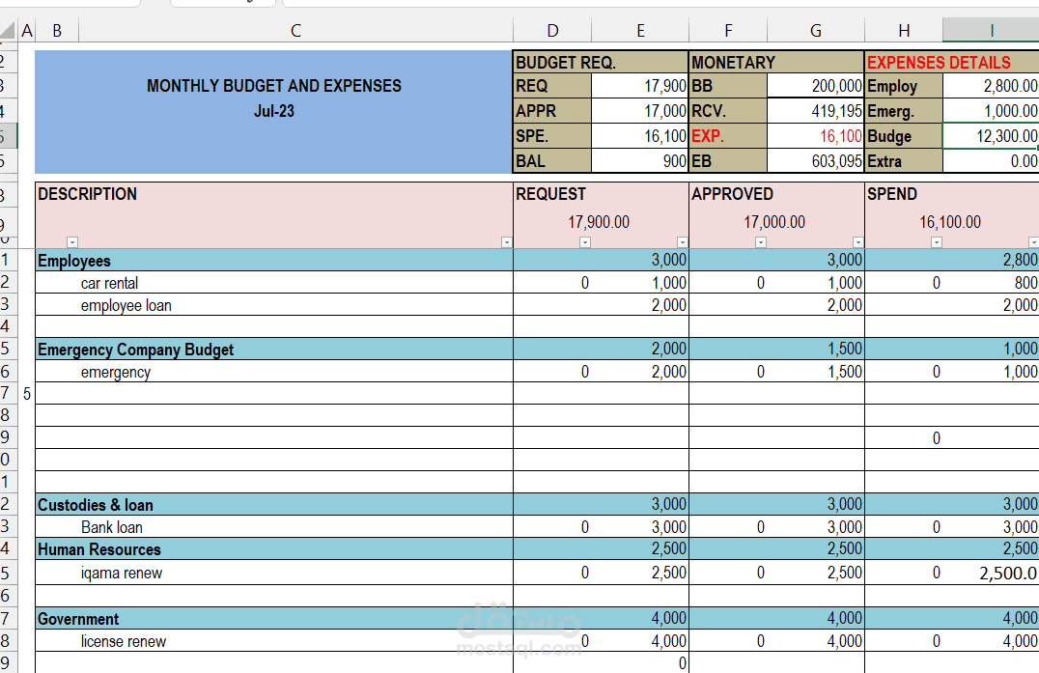Select column C header
The width and height of the screenshot is (1039, 673).
(296, 31)
